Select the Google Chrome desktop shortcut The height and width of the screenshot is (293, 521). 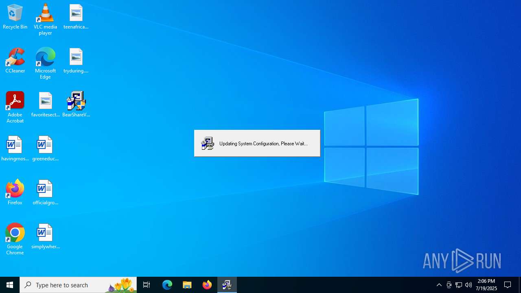[x=15, y=239]
